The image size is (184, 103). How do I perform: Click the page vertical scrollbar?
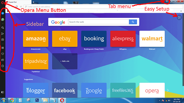coord(183,50)
